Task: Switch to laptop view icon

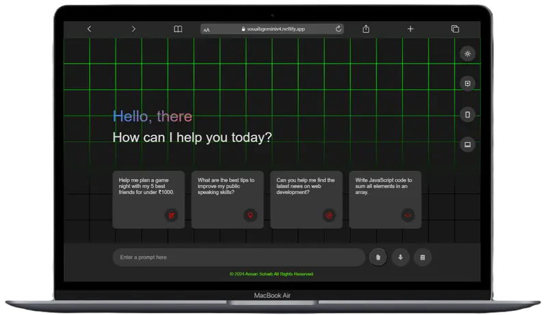Action: coord(468,145)
